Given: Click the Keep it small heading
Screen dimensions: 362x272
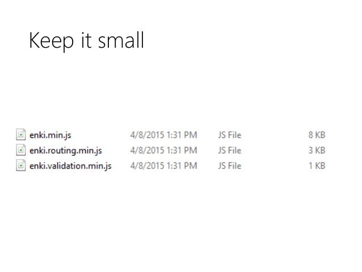Looking at the screenshot, I should [86, 40].
